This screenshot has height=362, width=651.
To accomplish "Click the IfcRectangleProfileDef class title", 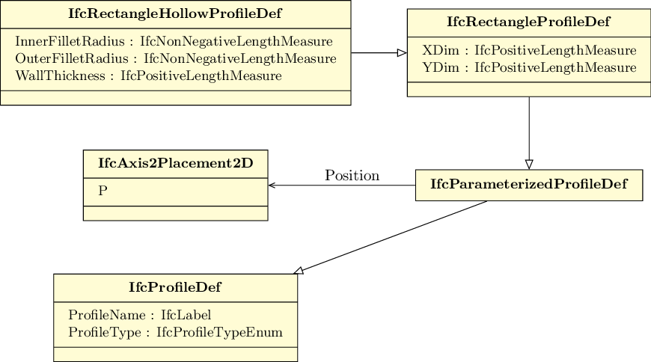I will click(528, 22).
